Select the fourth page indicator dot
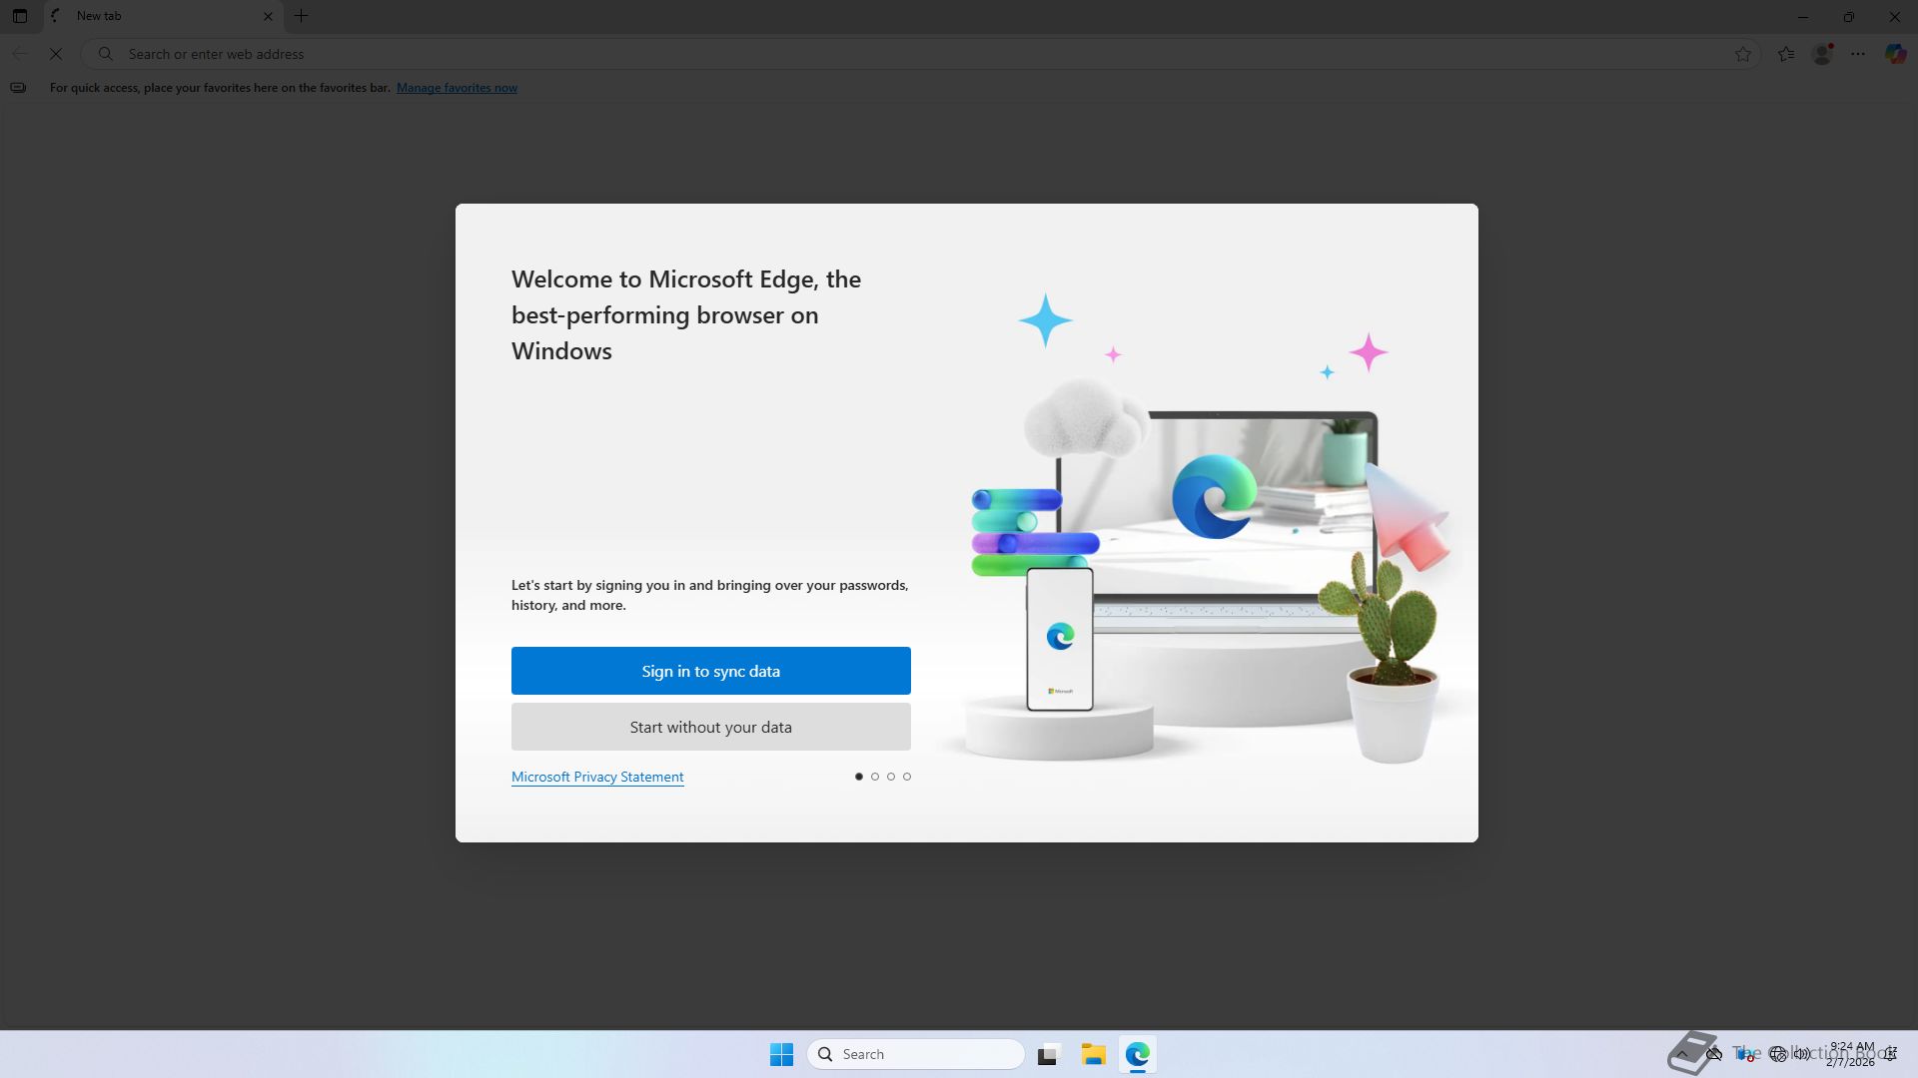1918x1078 pixels. click(907, 777)
